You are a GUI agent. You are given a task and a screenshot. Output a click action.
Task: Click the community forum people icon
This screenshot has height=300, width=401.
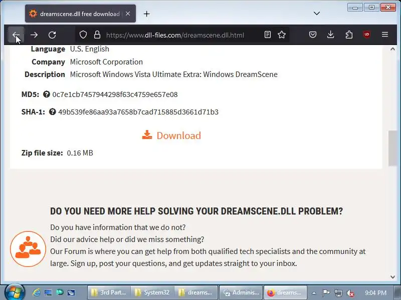[x=28, y=249]
